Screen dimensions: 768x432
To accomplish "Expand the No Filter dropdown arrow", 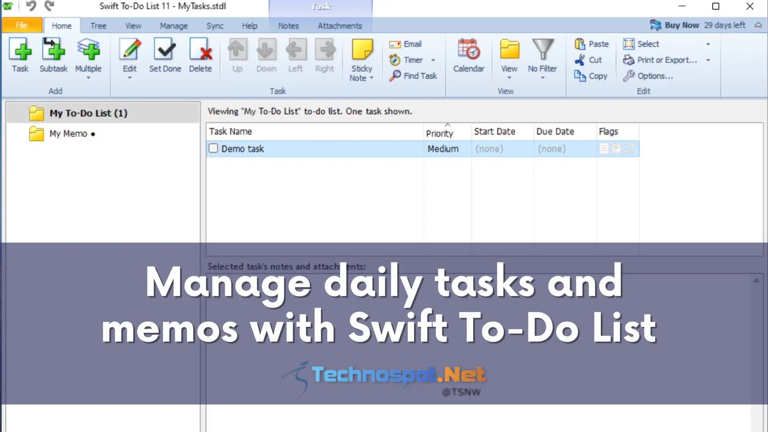I will tap(542, 78).
